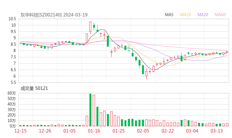
Task: Click the MA10 legend label
Action: coord(185,15)
